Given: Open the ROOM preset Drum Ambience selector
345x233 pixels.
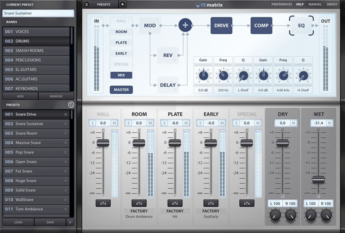Looking at the screenshot, I should pyautogui.click(x=139, y=216).
